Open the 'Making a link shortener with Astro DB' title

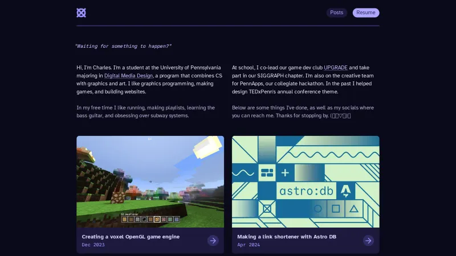287,237
